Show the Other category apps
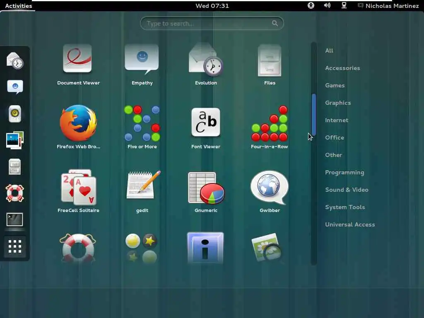Screen dimensions: 424x318 pos(333,155)
